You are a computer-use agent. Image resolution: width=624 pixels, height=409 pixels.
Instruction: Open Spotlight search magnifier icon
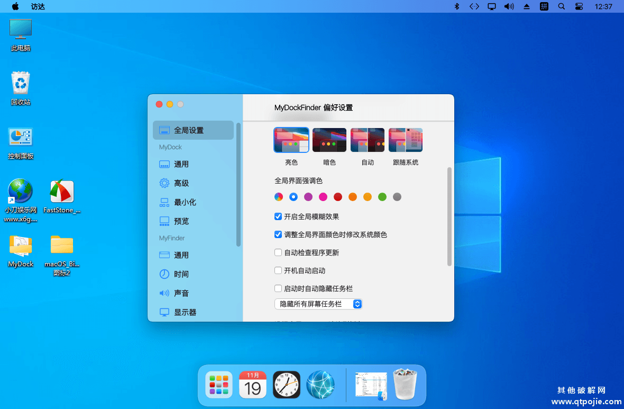coord(562,6)
